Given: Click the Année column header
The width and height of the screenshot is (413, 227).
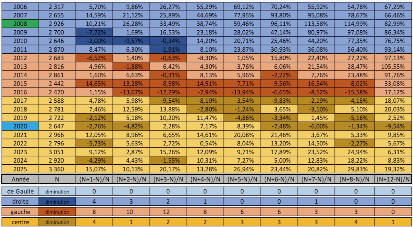Looking at the screenshot, I should click(x=20, y=179).
